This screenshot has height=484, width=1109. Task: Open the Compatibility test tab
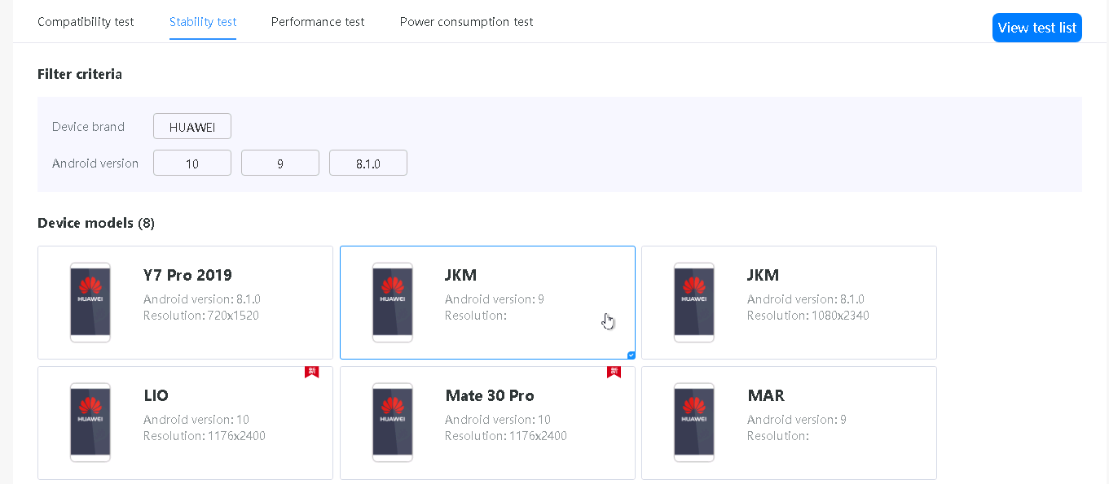click(86, 22)
